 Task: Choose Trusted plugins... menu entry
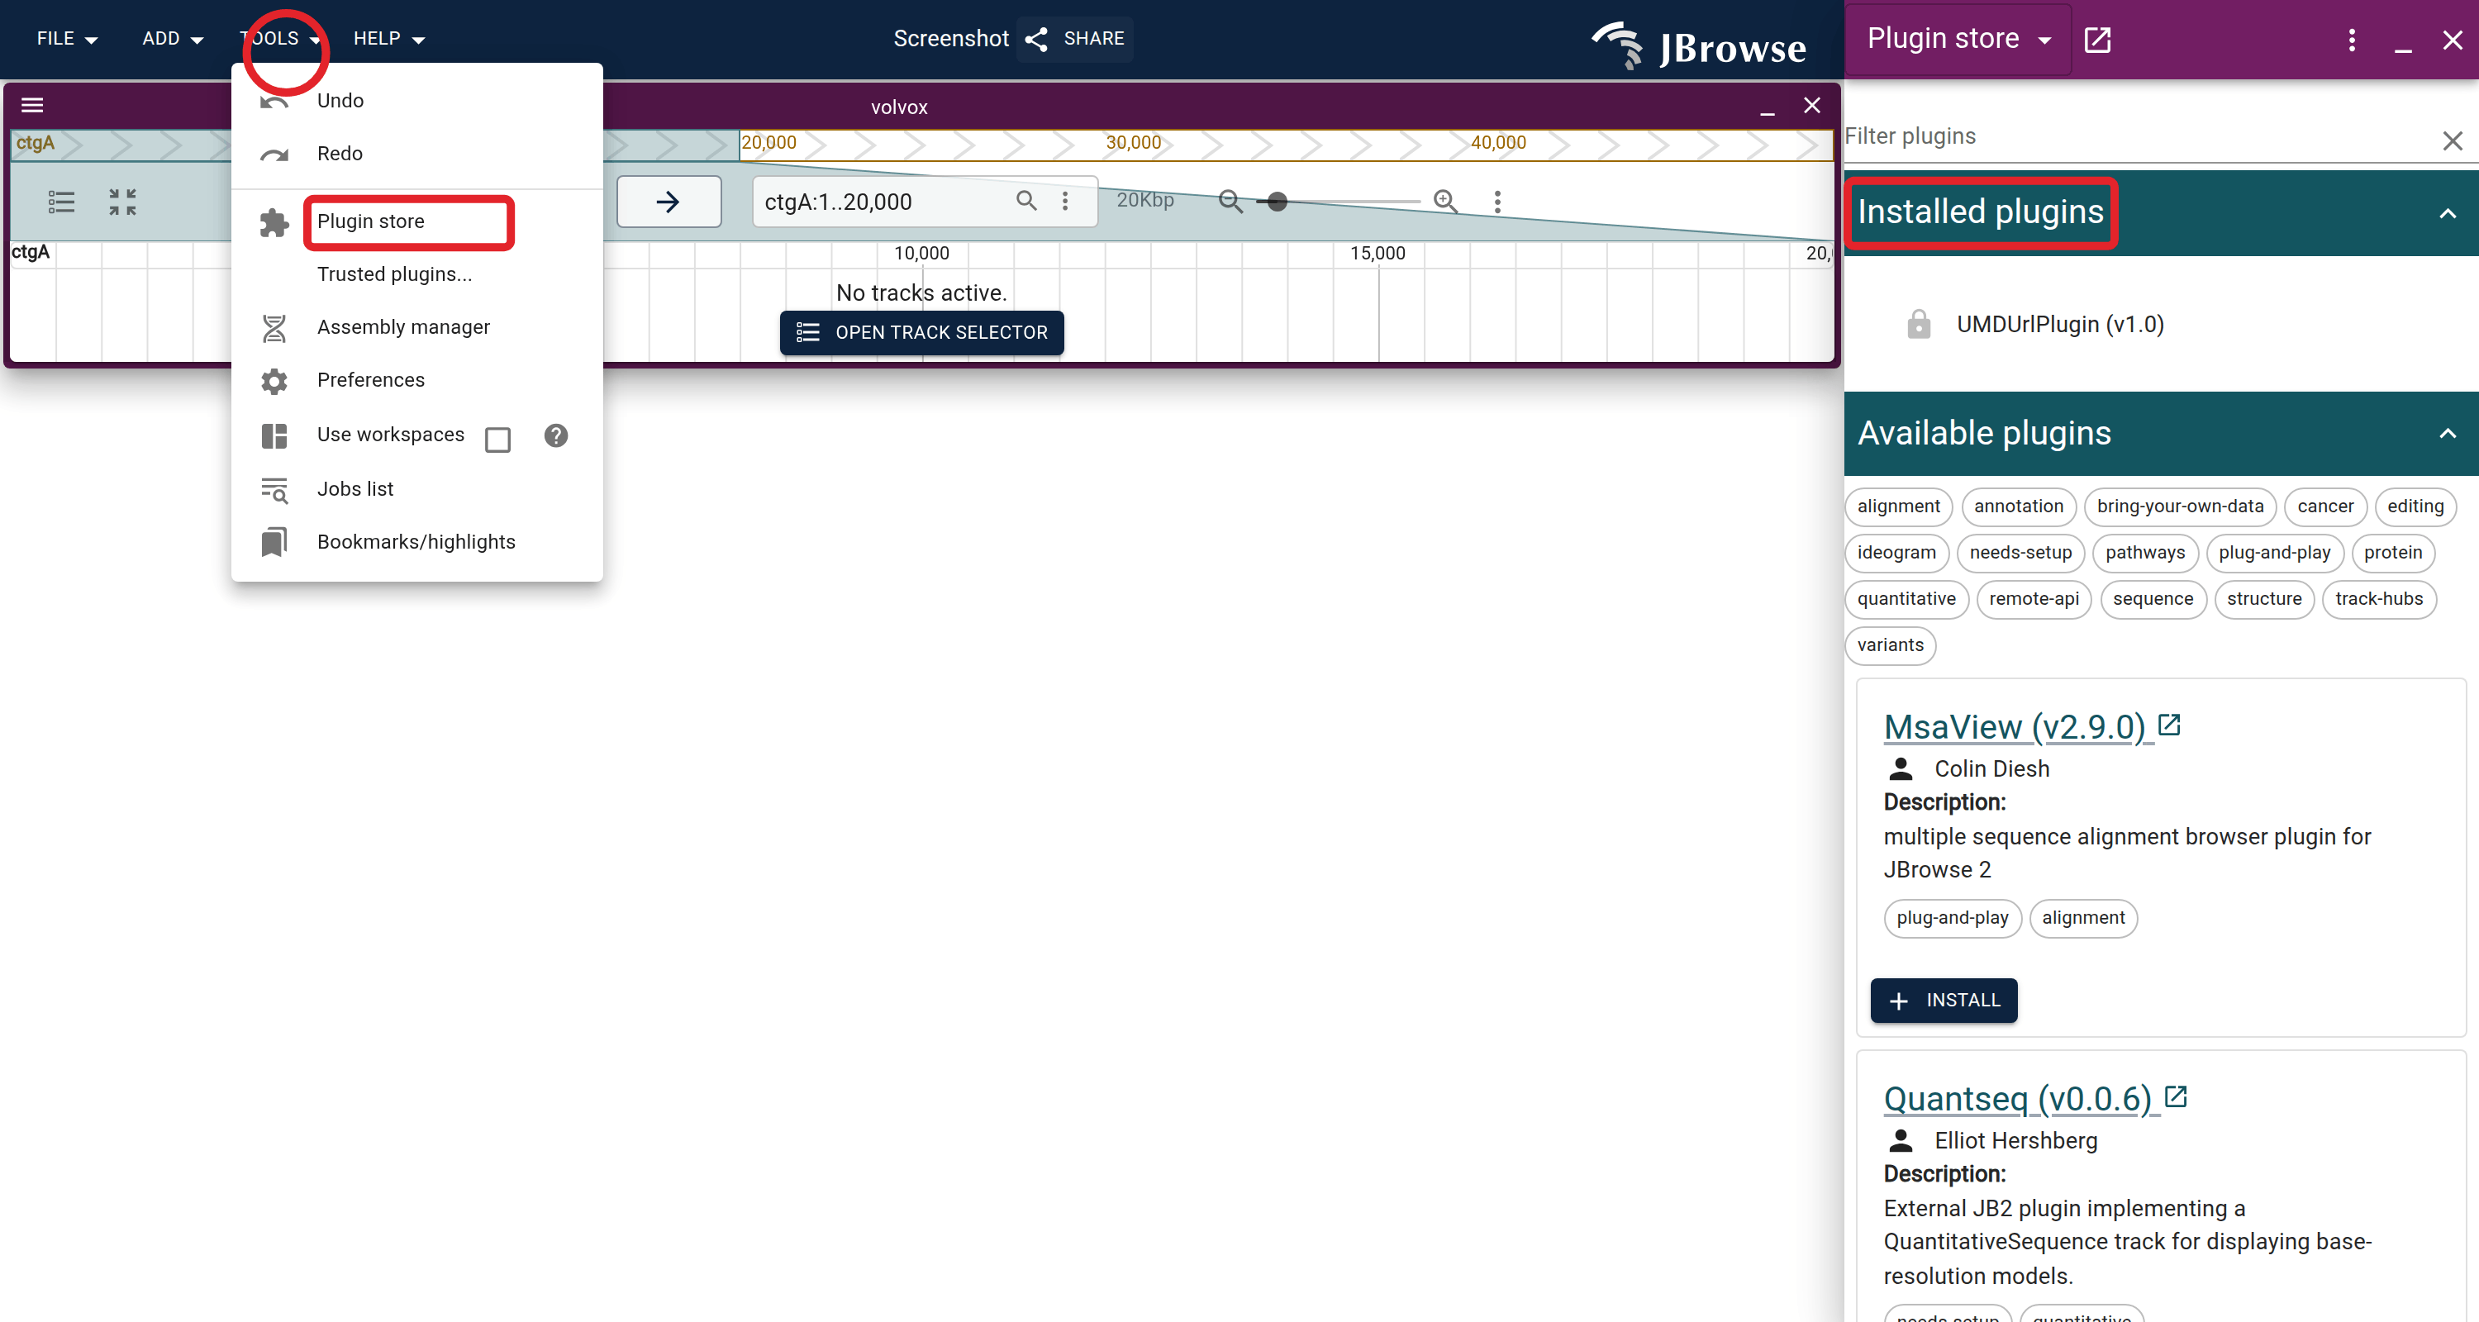416,274
